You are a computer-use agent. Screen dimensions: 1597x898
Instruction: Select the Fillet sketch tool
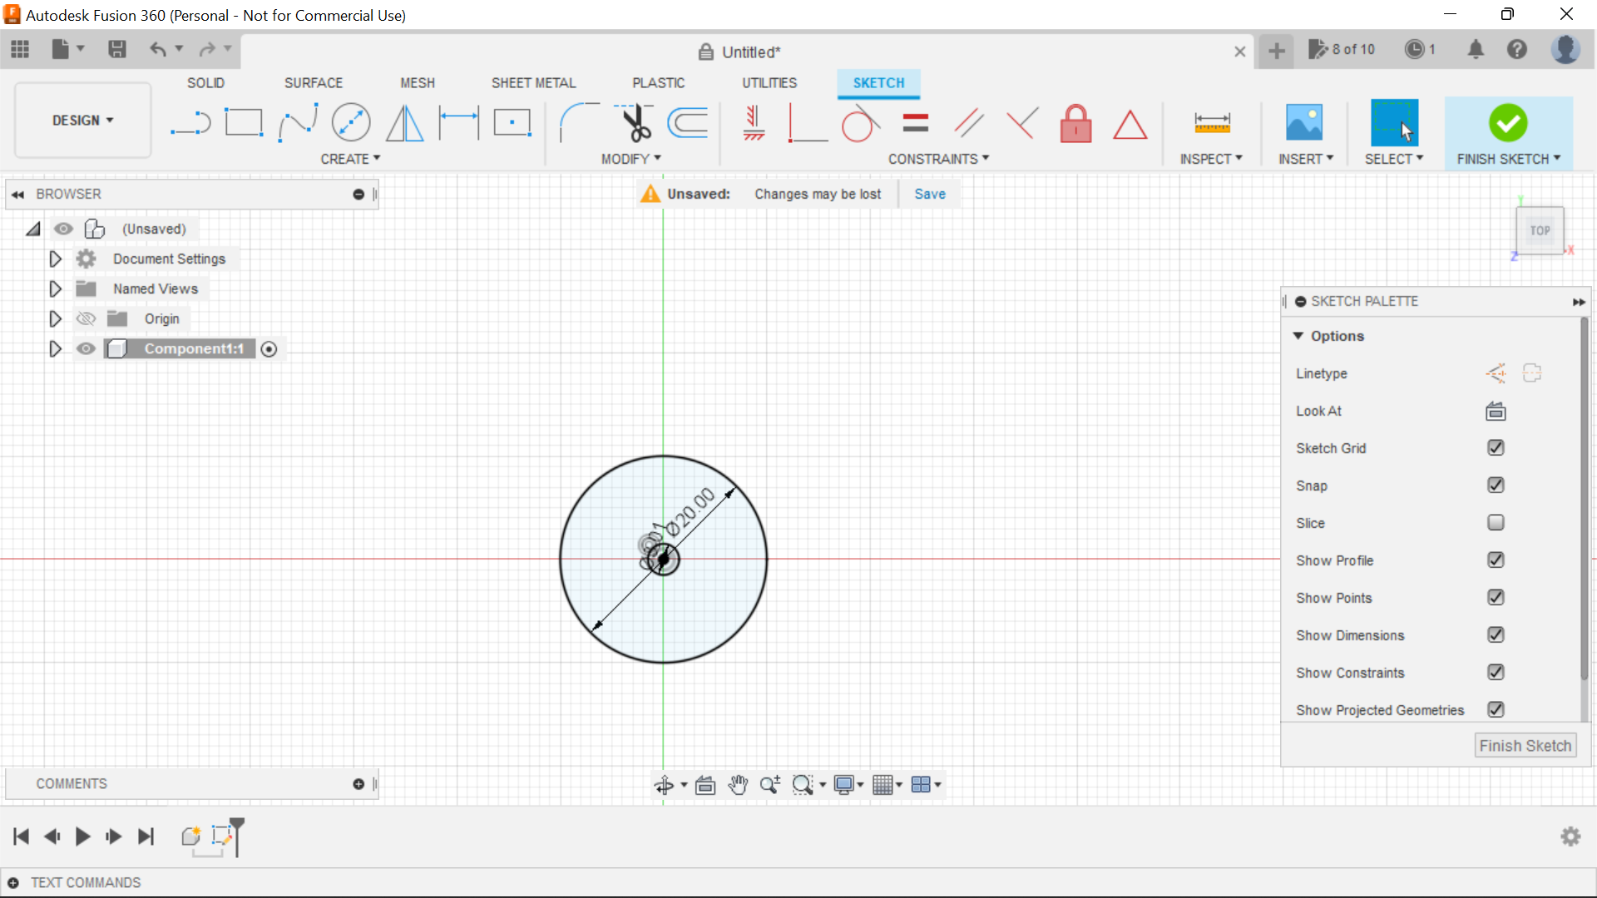tap(575, 121)
